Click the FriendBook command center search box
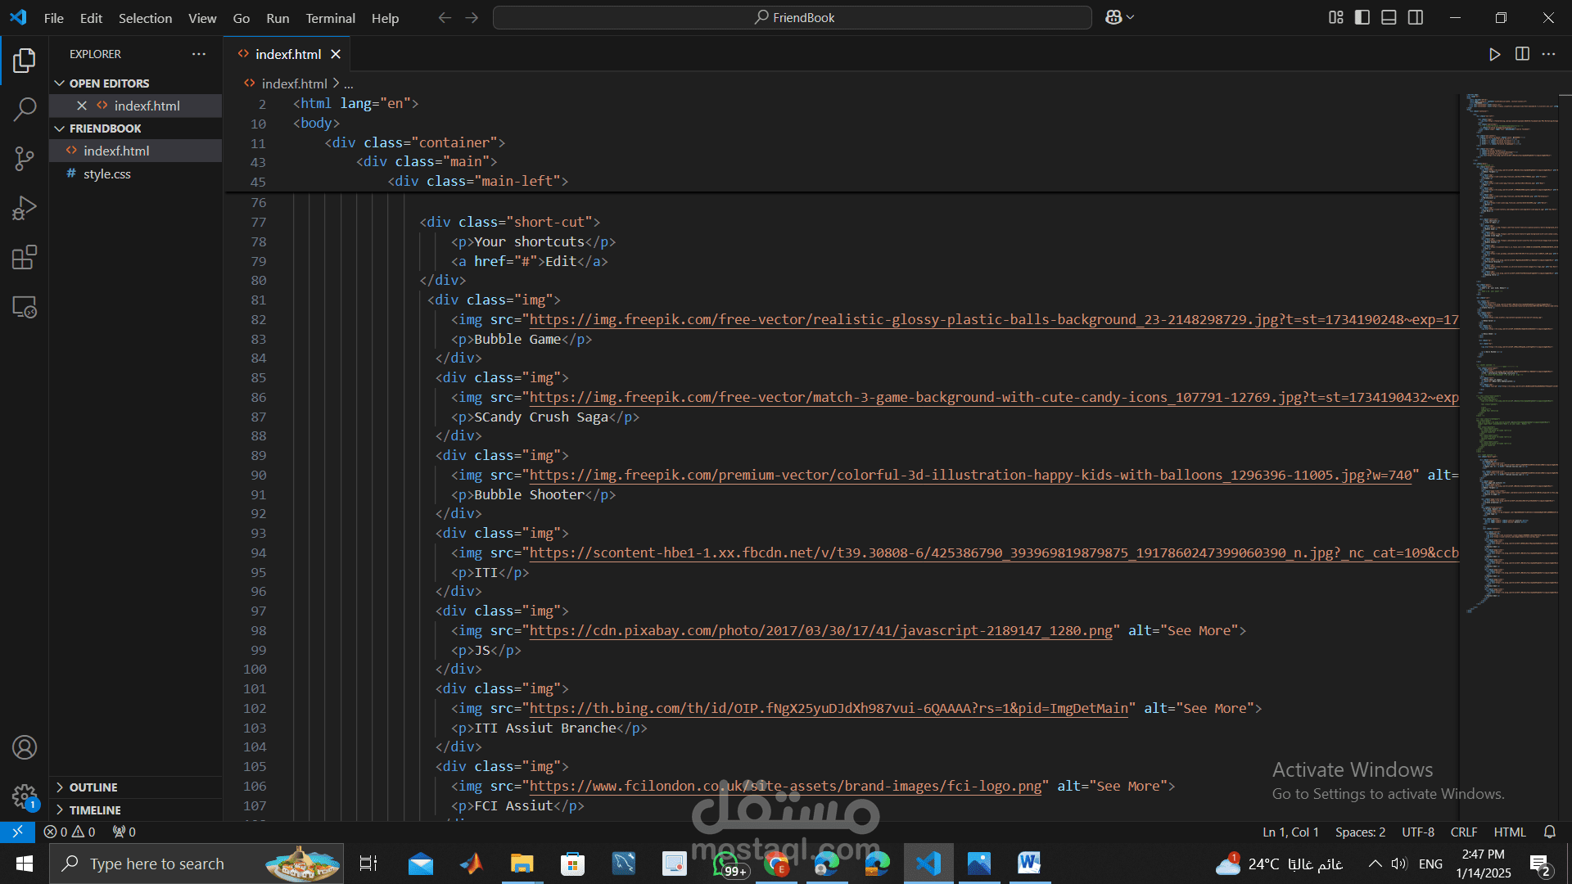Image resolution: width=1572 pixels, height=884 pixels. (x=793, y=17)
